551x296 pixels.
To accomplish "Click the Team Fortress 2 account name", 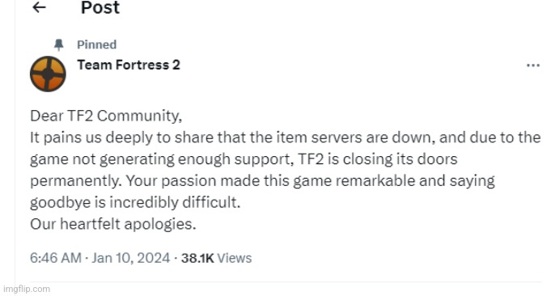I will click(129, 65).
